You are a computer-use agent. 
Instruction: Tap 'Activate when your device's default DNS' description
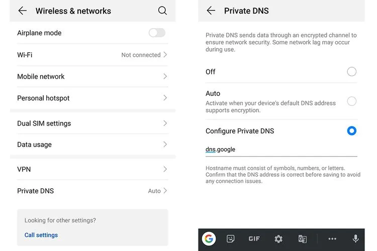click(270, 106)
